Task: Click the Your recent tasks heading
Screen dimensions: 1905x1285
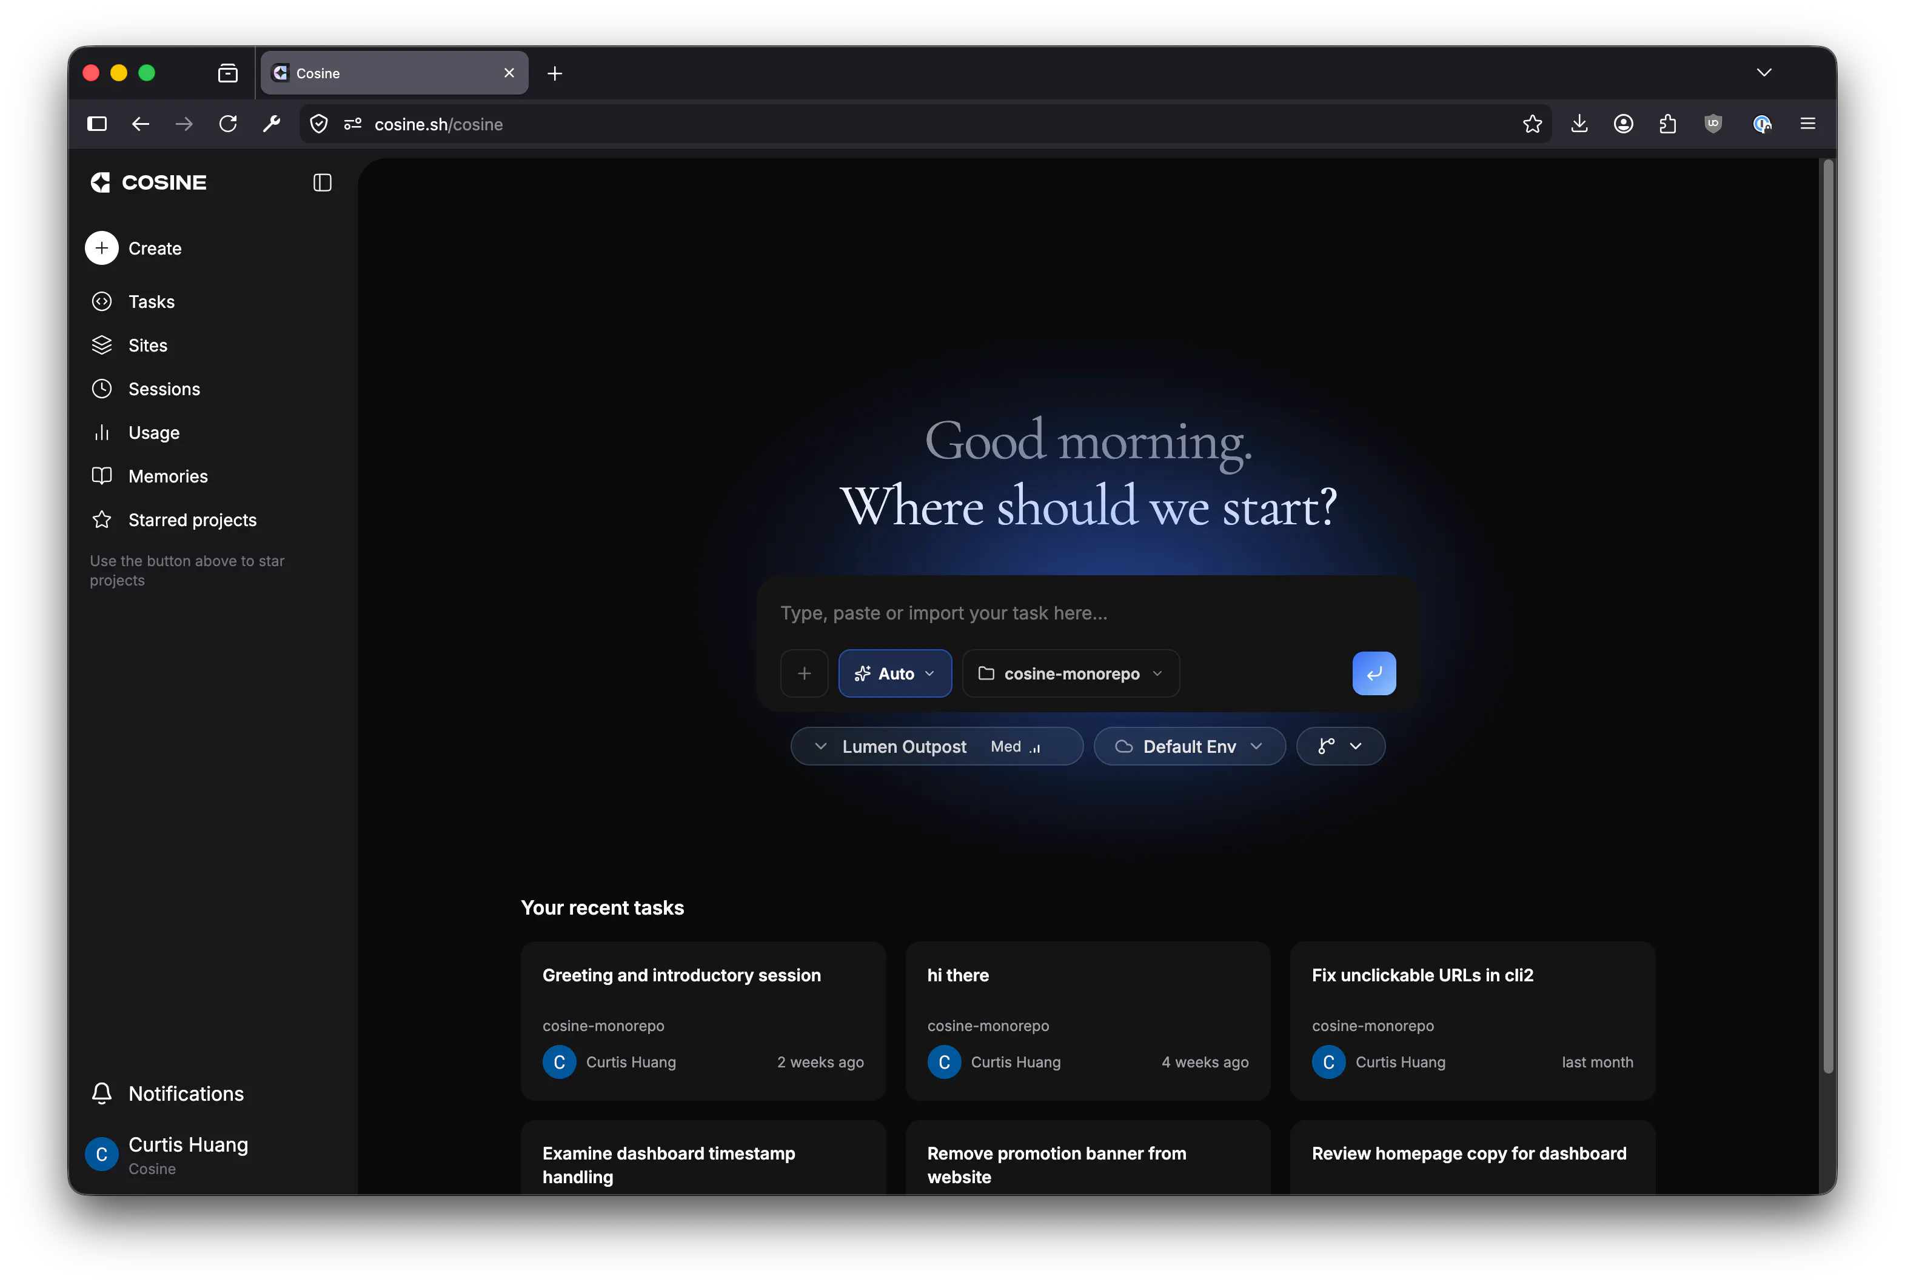Action: coord(603,907)
